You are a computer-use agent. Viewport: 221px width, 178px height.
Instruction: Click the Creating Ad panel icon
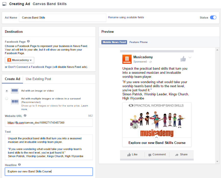[5, 4]
